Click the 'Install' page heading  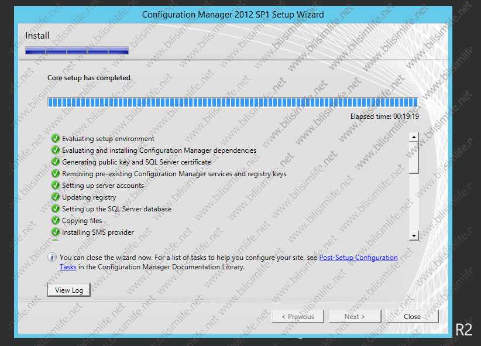(37, 35)
